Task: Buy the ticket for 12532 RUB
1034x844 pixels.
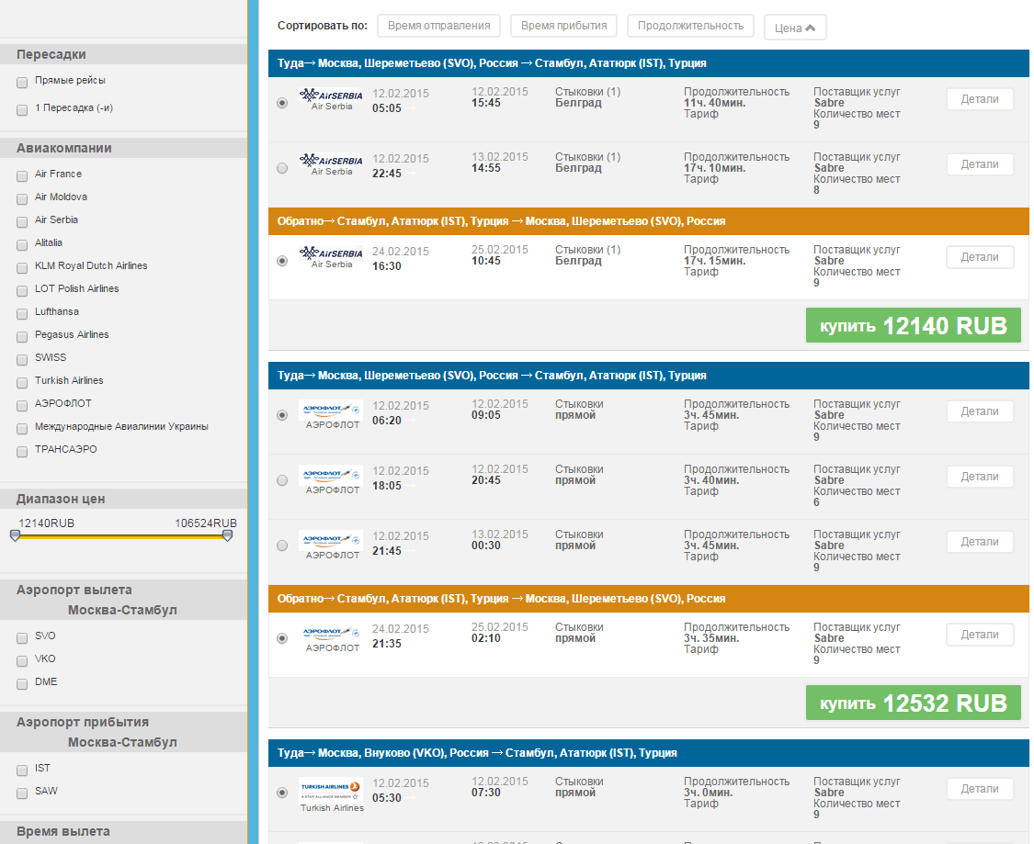Action: 913,703
